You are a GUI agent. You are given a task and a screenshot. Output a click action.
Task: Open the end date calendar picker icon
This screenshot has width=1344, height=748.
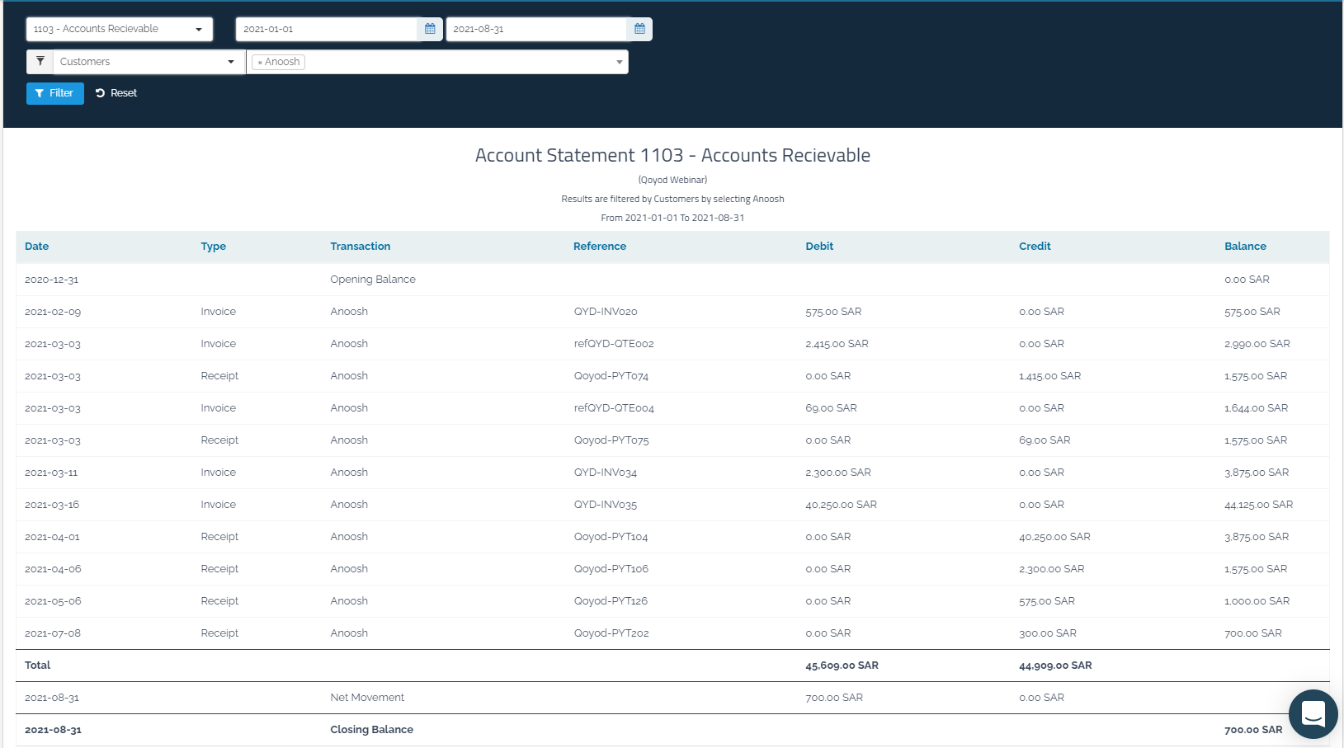639,29
